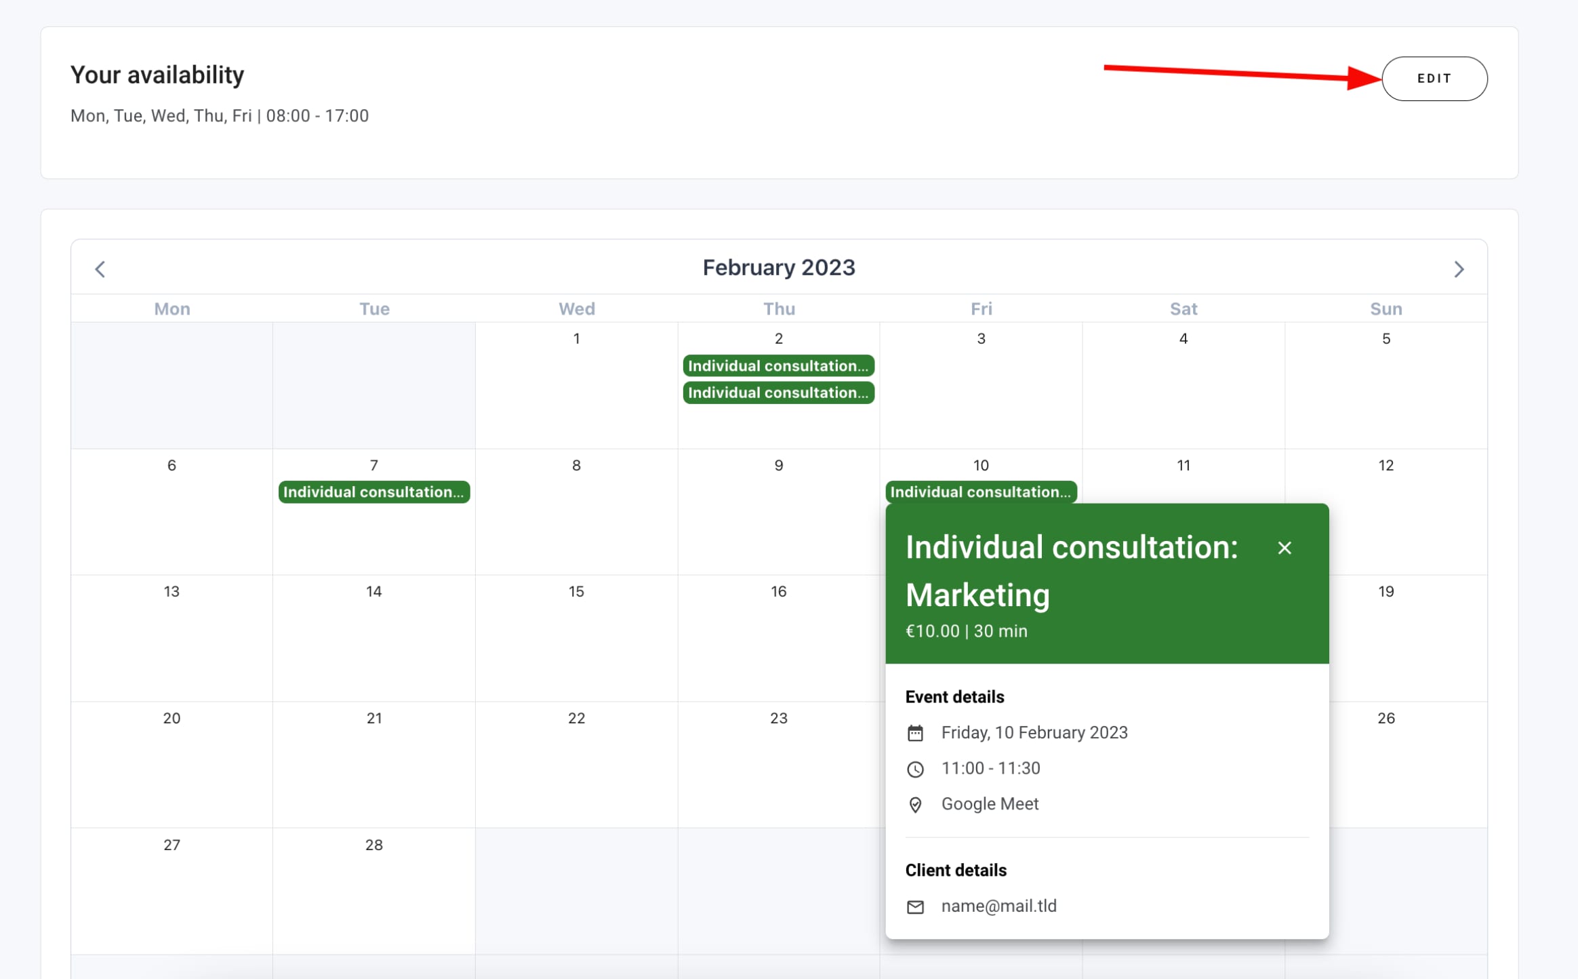Close the Individual consultation popup
Screen dimensions: 1578x979
coord(1284,548)
